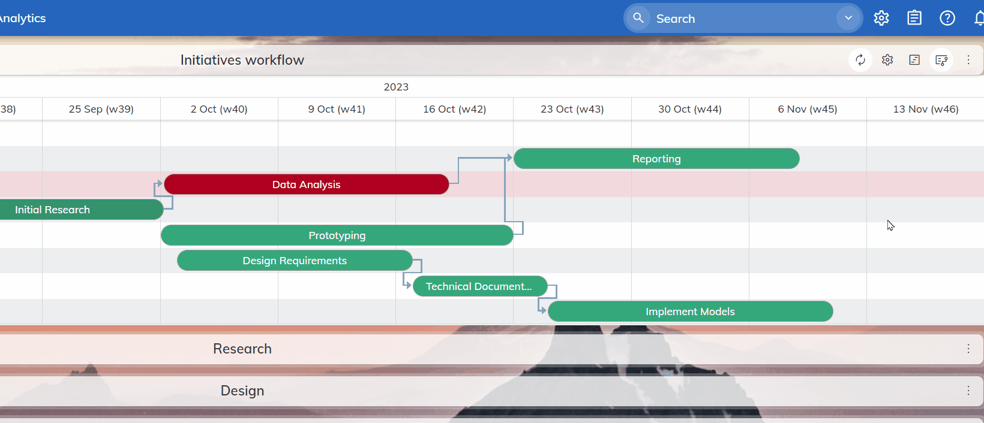Click the 16 Oct (w42) week header
This screenshot has width=984, height=423.
(x=454, y=109)
